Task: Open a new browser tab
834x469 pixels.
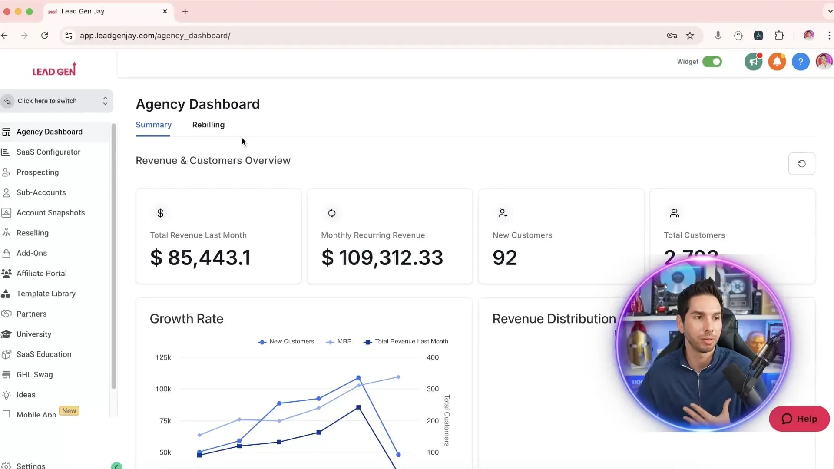Action: point(185,11)
